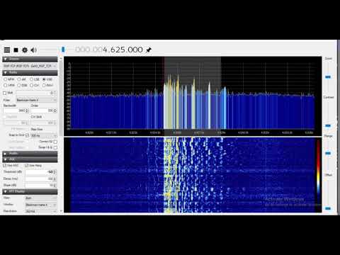The height and width of the screenshot is (255, 340).
Task: Mute audio via the speaker icon
Action: tap(34, 50)
